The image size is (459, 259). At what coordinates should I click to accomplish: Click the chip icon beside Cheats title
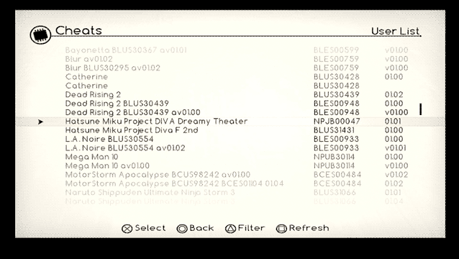[41, 35]
